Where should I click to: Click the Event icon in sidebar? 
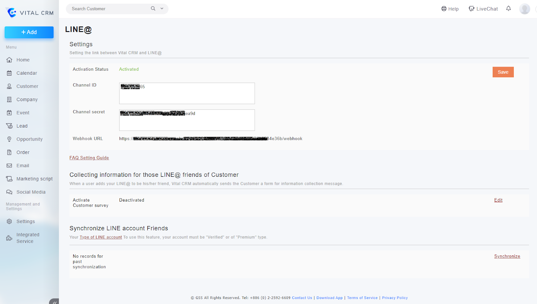pos(9,113)
